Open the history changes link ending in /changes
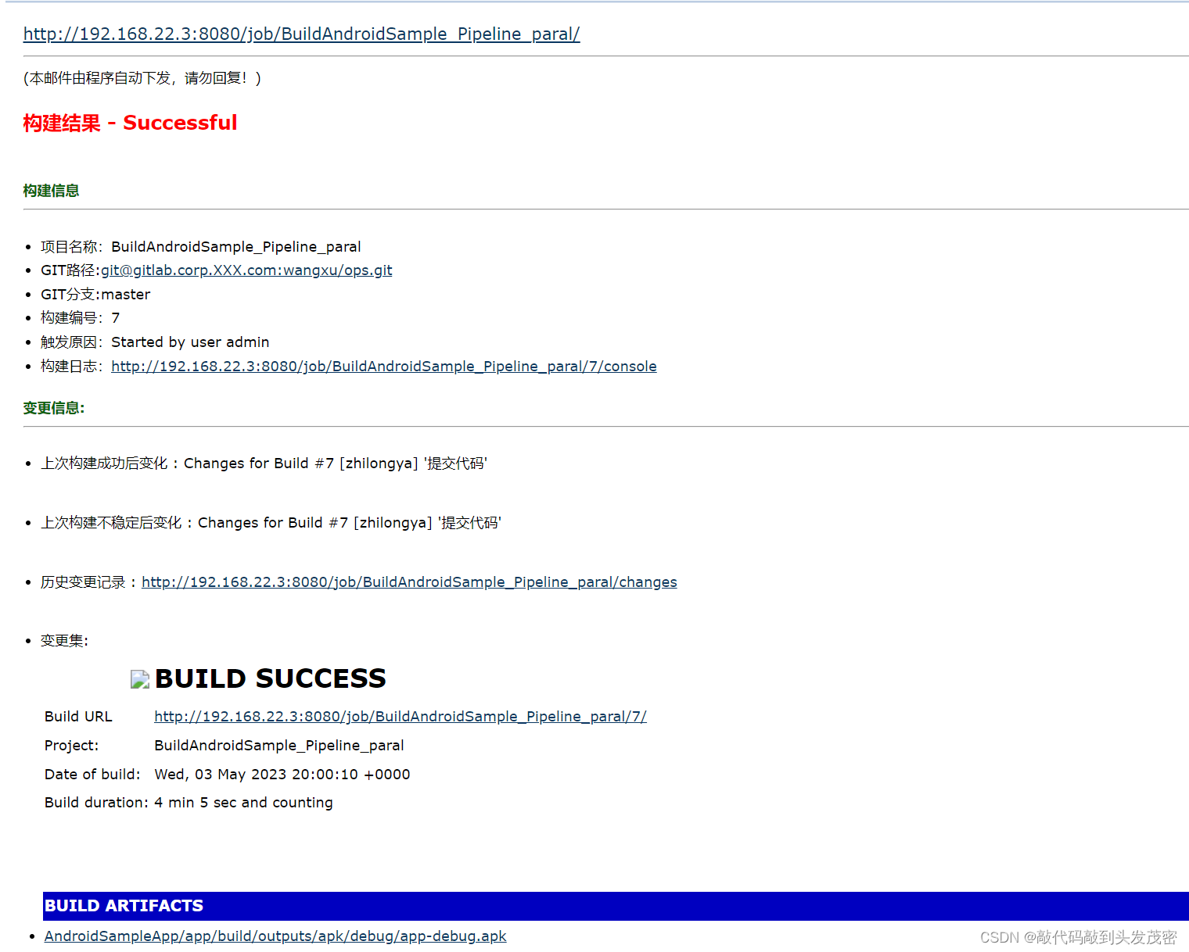 [x=409, y=582]
